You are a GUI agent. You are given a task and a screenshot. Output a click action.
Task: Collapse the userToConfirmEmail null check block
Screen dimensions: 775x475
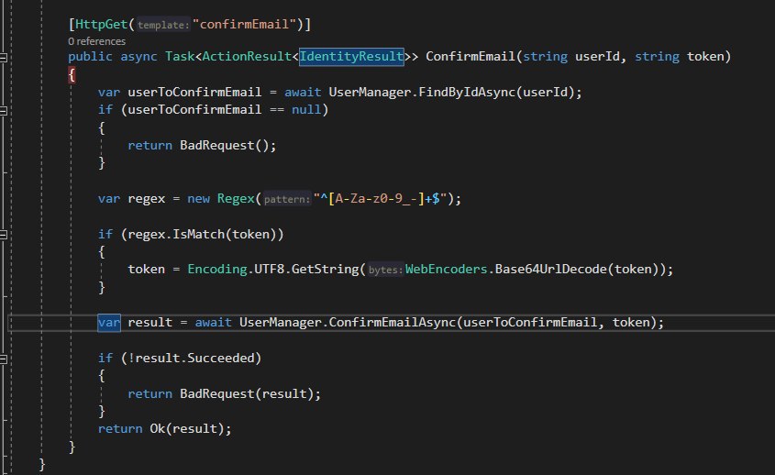4,111
